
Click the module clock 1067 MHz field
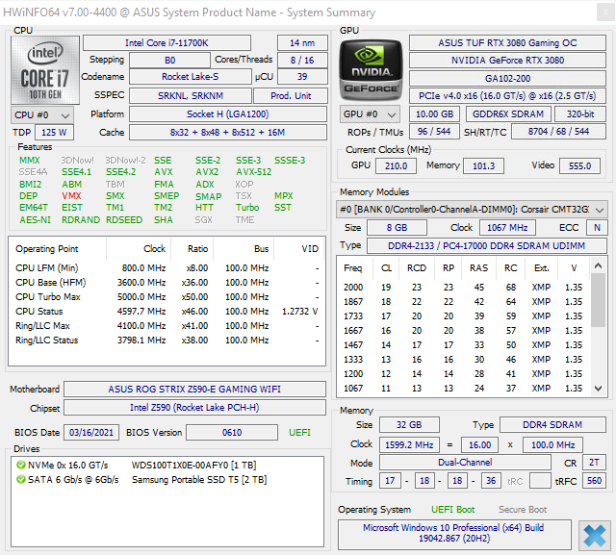(x=507, y=228)
